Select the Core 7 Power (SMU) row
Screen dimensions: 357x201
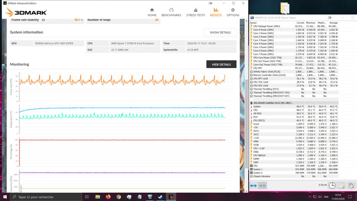click(x=294, y=54)
